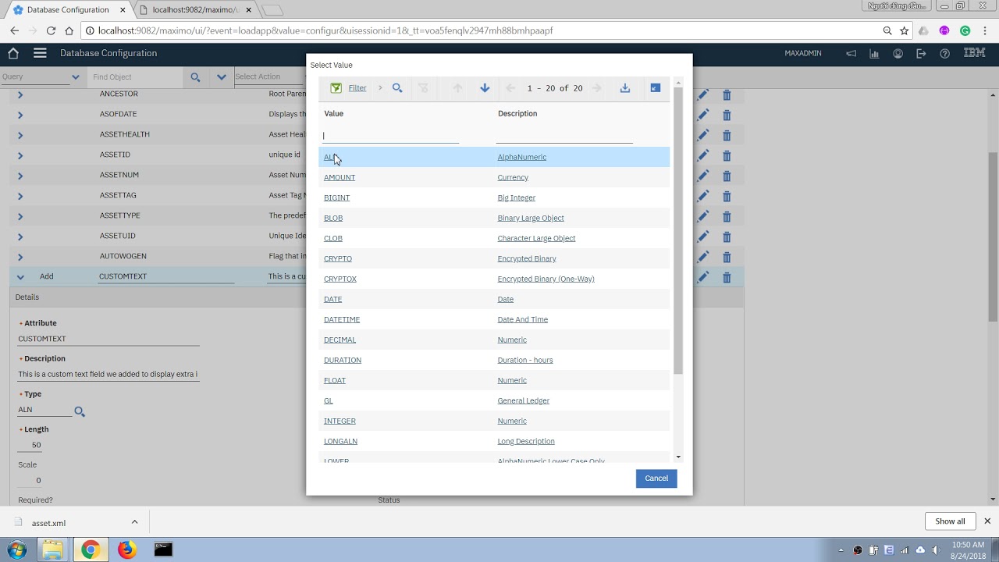This screenshot has width=999, height=562.
Task: Open Windows Start menu
Action: (16, 550)
